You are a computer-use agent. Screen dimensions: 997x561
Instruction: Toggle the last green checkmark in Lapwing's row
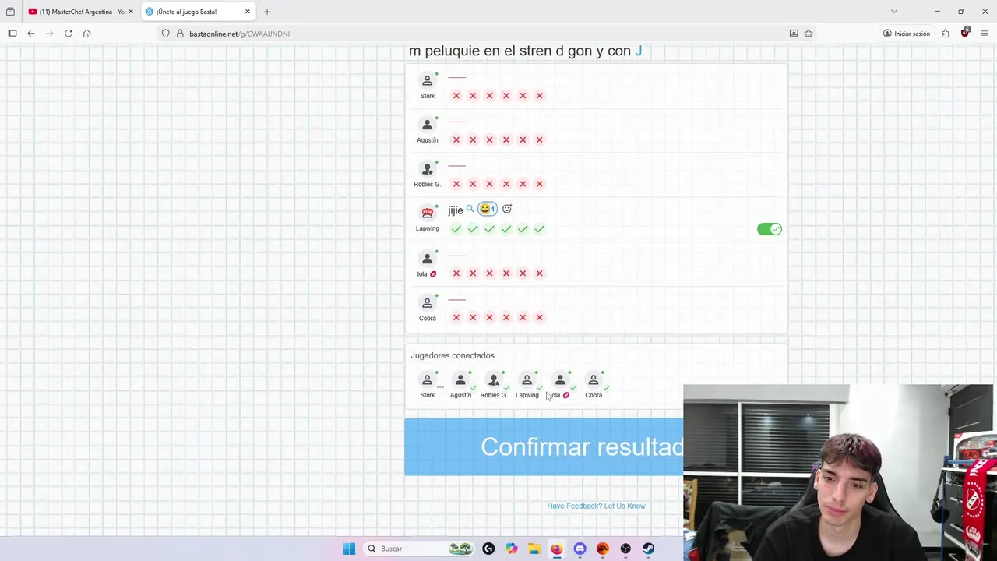tap(539, 229)
